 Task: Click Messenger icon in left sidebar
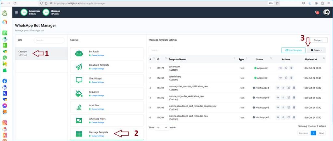point(5,106)
